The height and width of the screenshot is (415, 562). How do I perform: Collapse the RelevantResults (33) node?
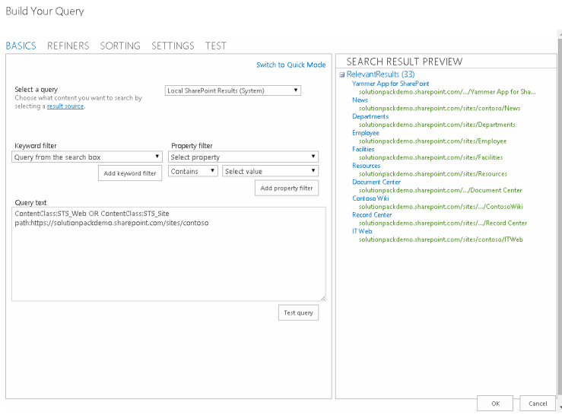click(342, 75)
